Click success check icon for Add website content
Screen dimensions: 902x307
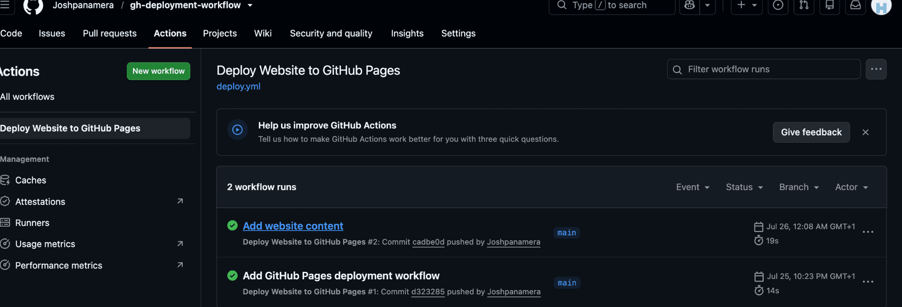[233, 225]
